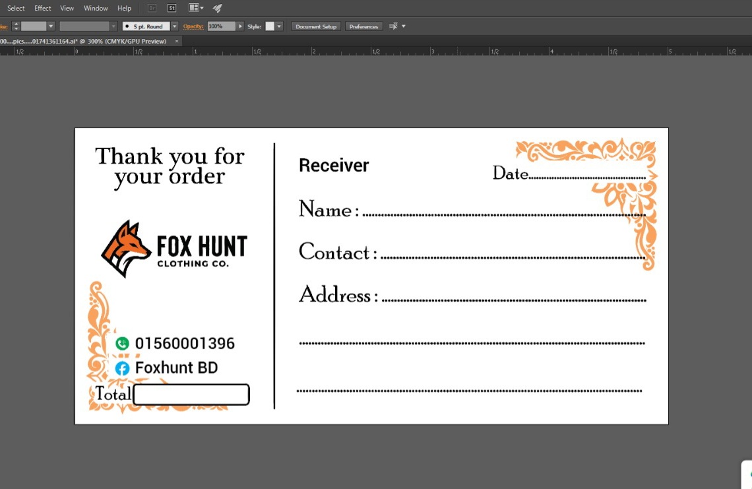Select the 'Thank you for your order' text
Screen dimensions: 752x489
tap(170, 167)
